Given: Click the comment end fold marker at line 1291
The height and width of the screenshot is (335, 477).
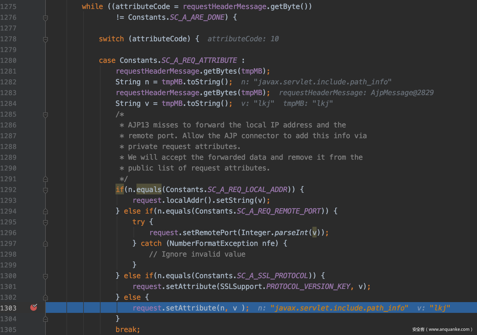Looking at the screenshot, I should click(45, 179).
